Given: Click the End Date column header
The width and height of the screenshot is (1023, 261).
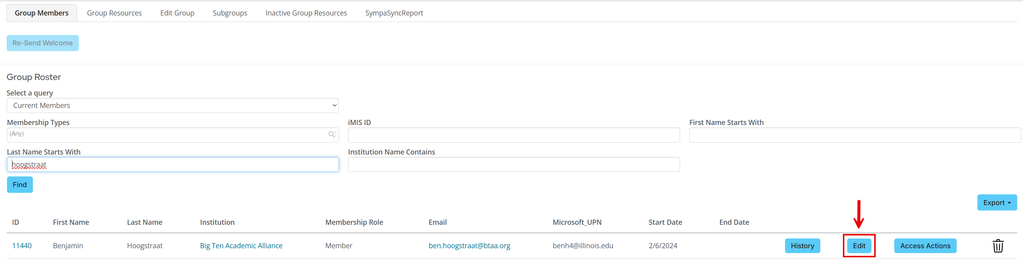Looking at the screenshot, I should [x=734, y=222].
